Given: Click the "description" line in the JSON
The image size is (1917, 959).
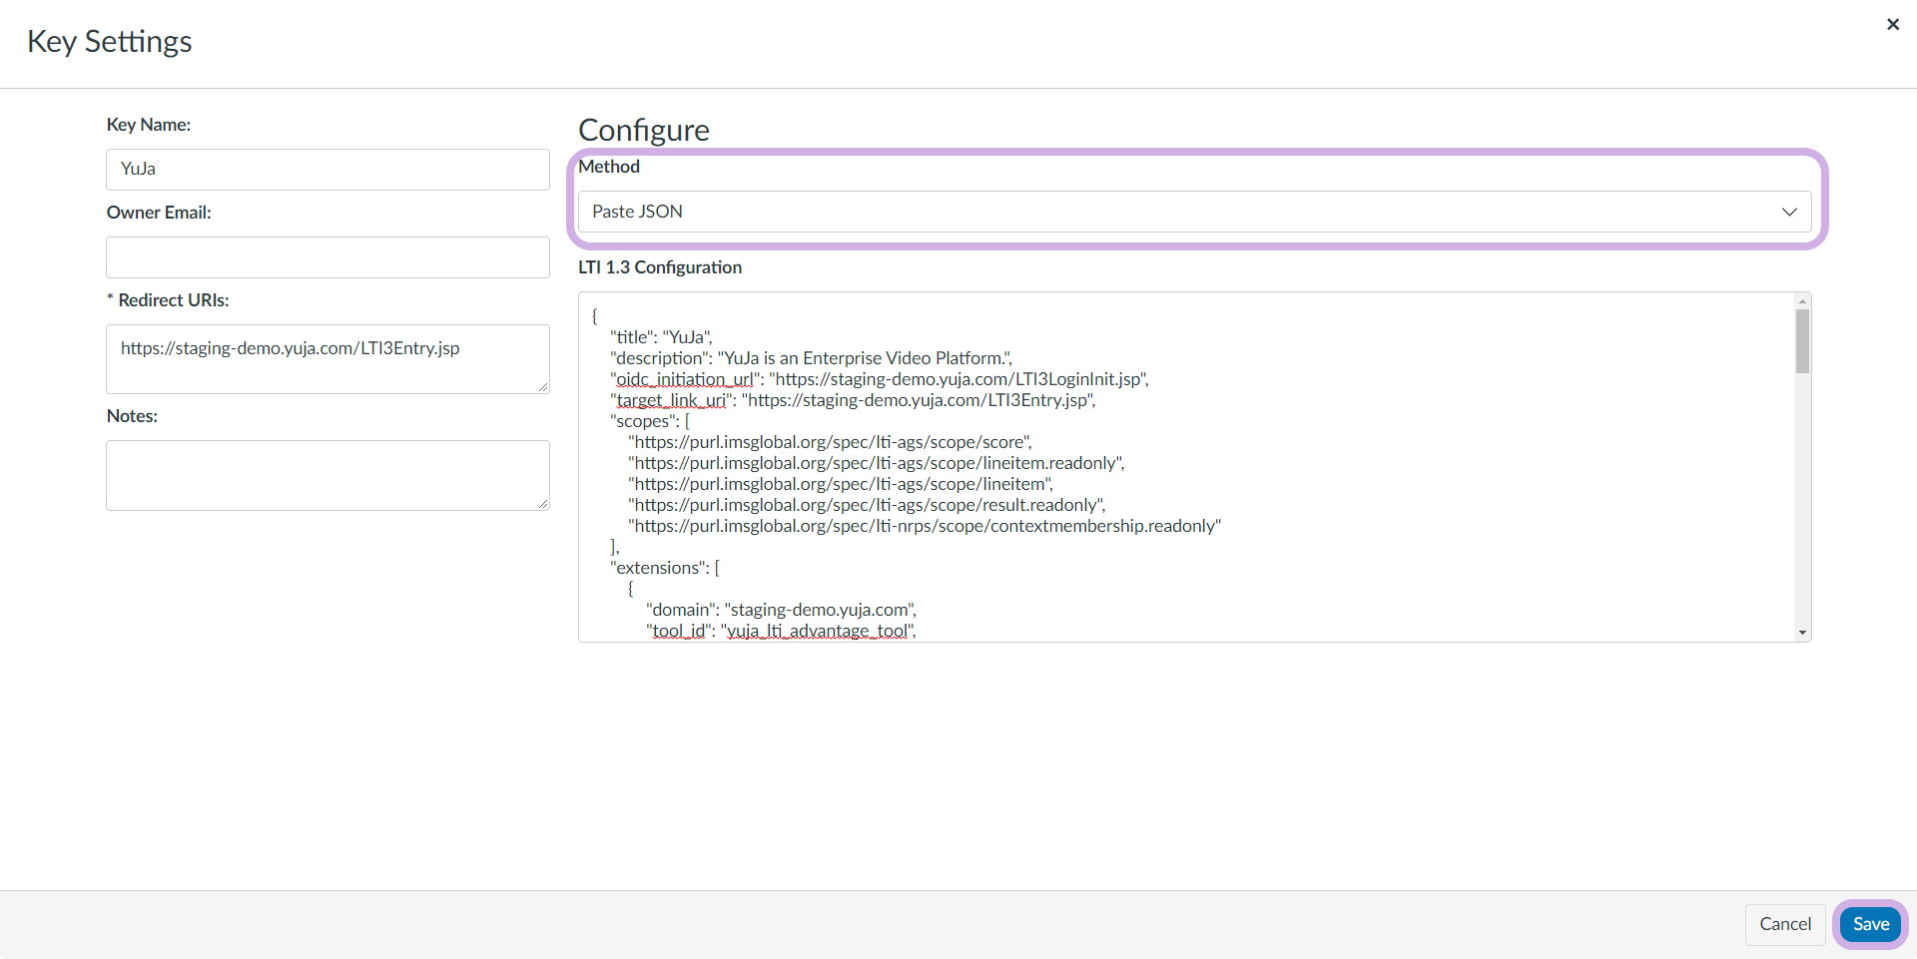Looking at the screenshot, I should [811, 358].
